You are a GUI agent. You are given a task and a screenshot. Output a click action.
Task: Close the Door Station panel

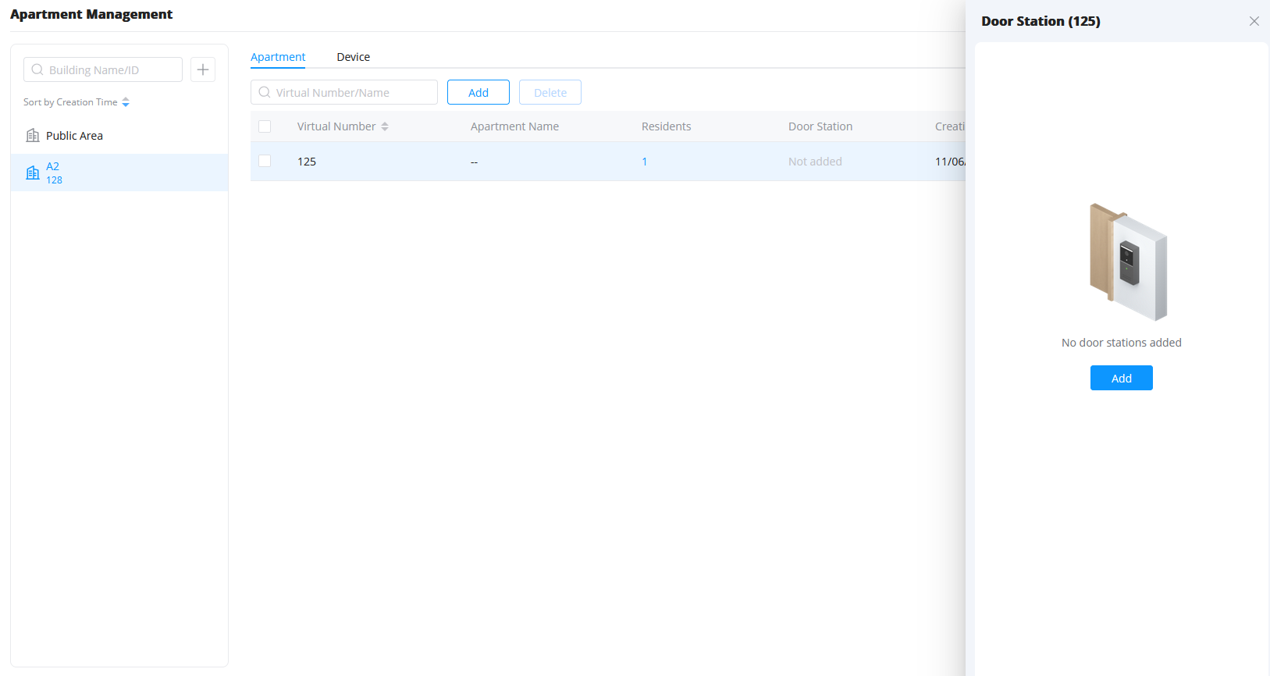1254,21
